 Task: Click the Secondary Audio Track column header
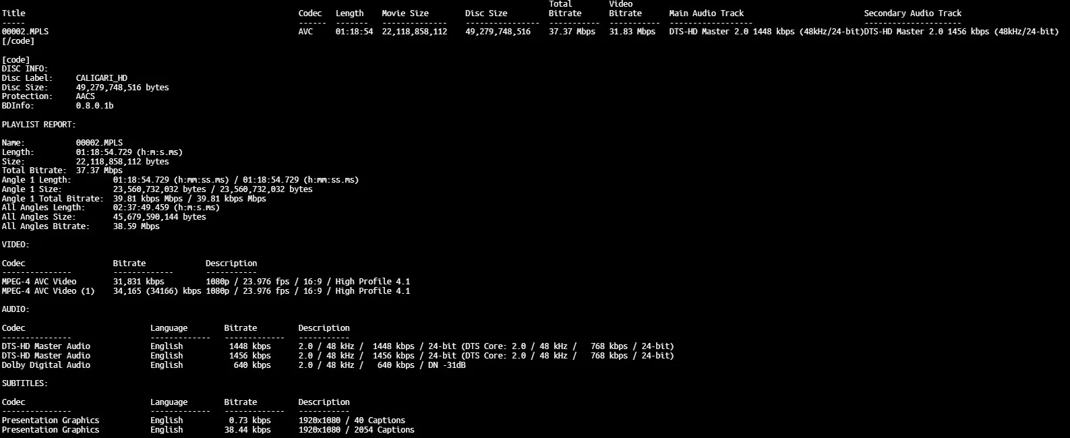[912, 13]
